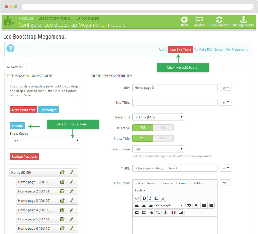
Task: Click the MODULES breadcrumb link
Action: pyautogui.click(x=26, y=18)
